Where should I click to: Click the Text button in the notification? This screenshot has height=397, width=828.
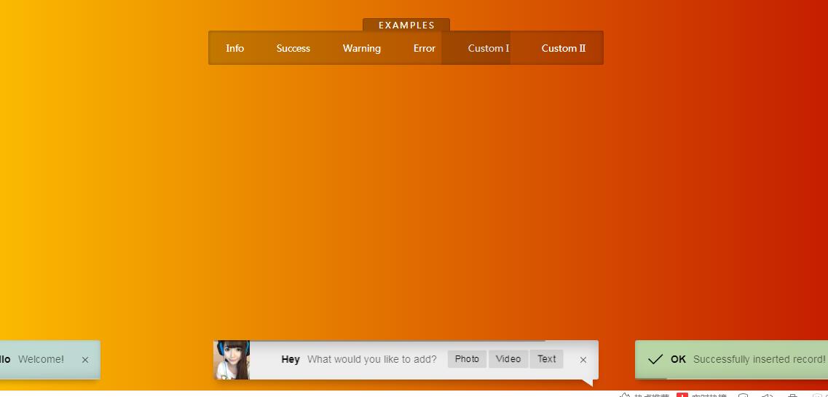point(546,359)
